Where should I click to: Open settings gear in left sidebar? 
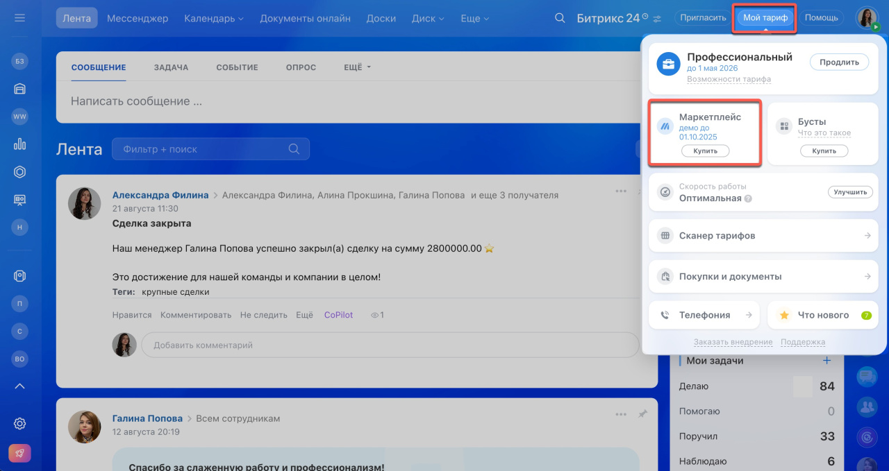19,424
